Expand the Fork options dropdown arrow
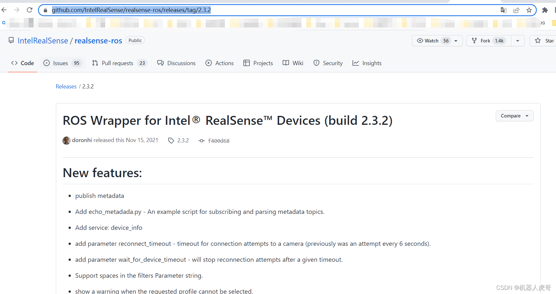Viewport: 556px width, 294px height. click(518, 41)
